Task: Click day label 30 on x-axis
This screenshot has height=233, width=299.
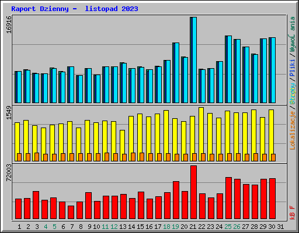Action: [x=272, y=227]
